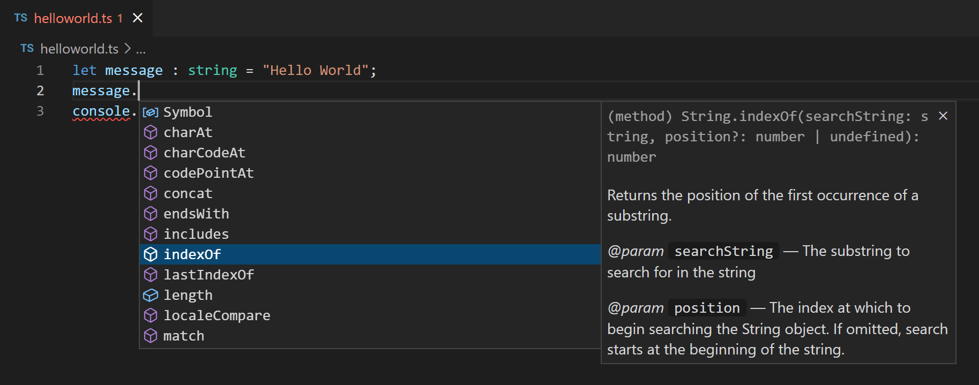This screenshot has height=385, width=979.
Task: Click the method icon next to match
Action: 151,336
